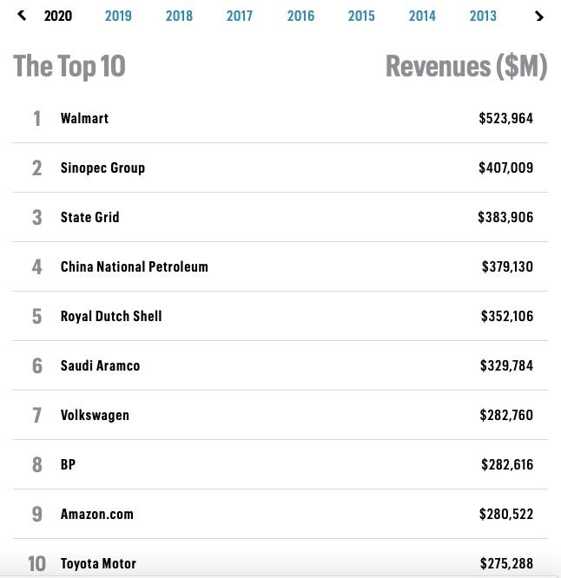Select the 2020 year tab

tap(58, 16)
